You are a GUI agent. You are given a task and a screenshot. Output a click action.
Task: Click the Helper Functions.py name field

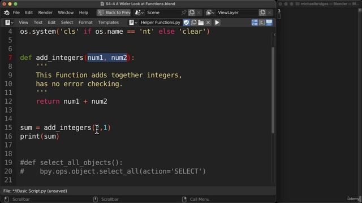pyautogui.click(x=161, y=23)
